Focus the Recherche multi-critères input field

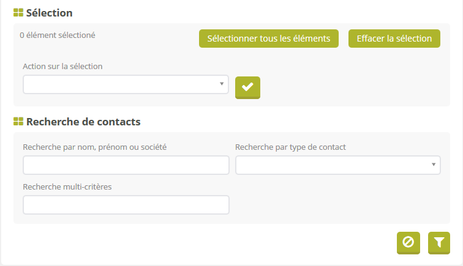point(126,205)
